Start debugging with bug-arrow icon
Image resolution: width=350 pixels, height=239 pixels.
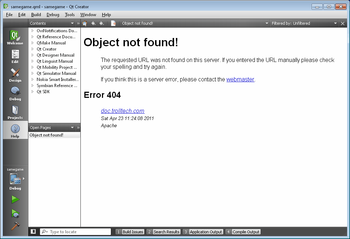15,213
